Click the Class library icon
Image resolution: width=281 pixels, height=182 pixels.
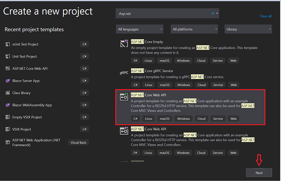7,93
